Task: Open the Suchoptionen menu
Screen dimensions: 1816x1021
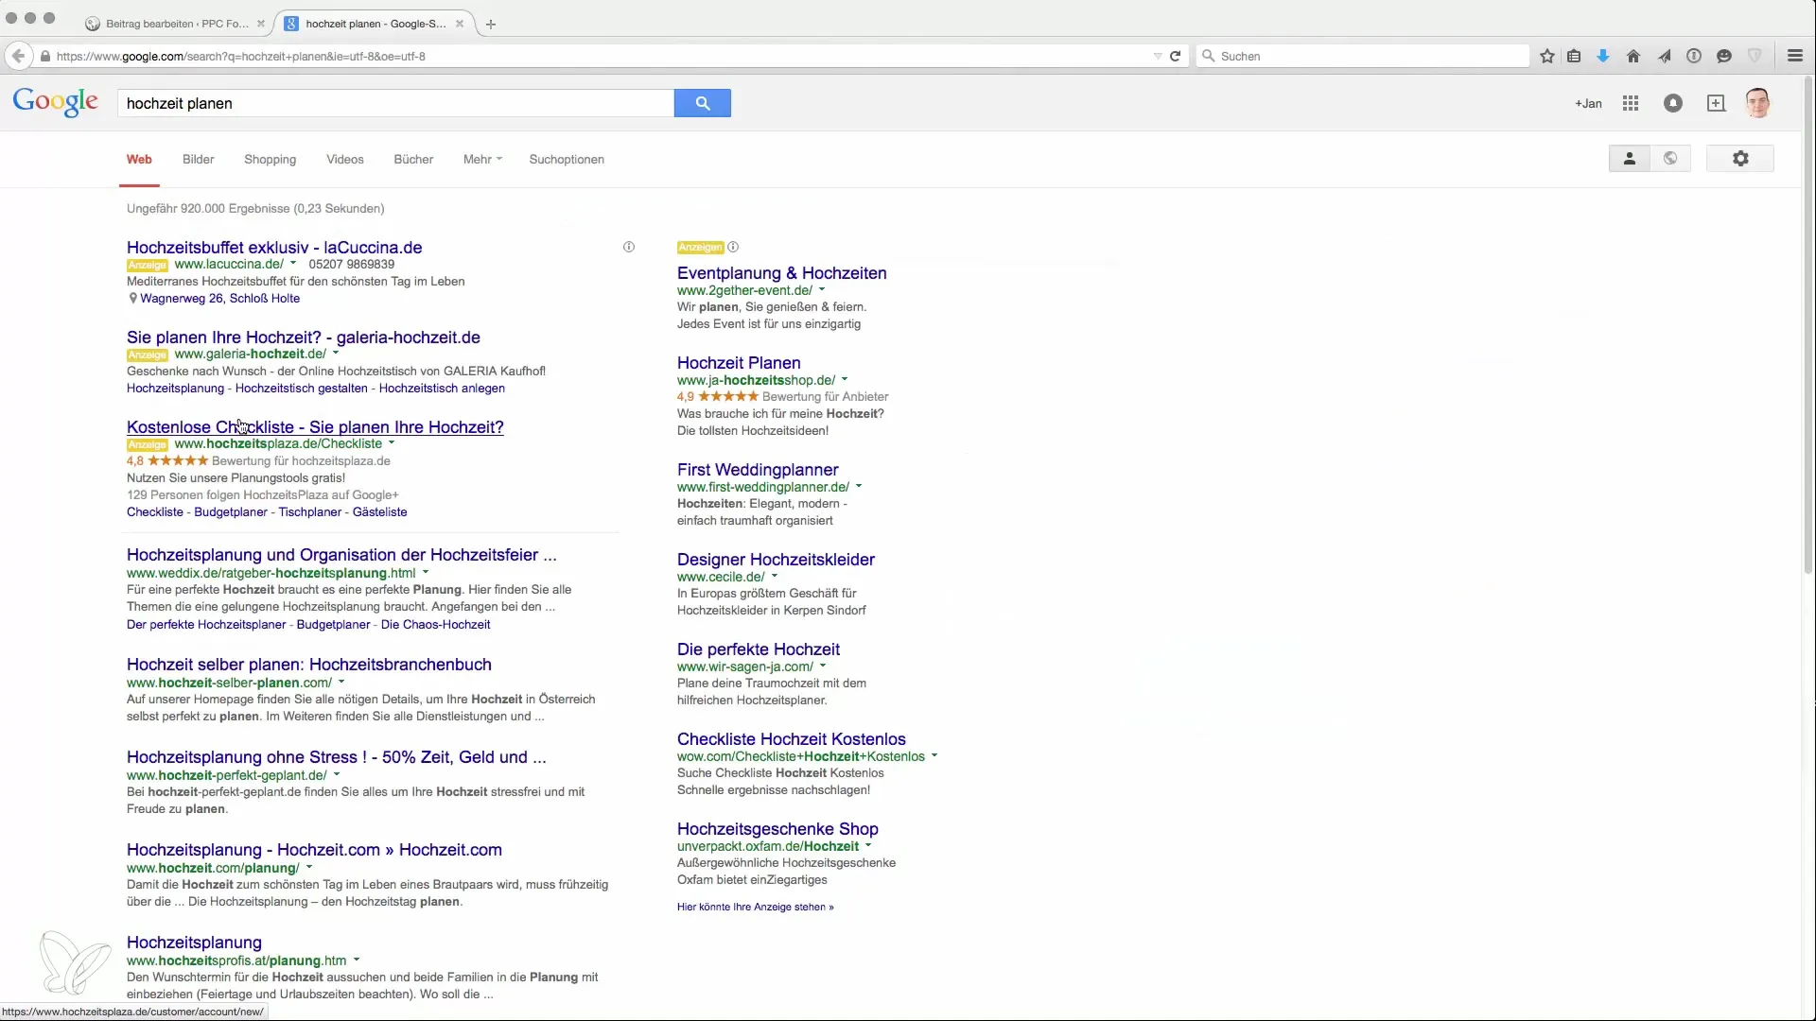Action: coord(567,159)
